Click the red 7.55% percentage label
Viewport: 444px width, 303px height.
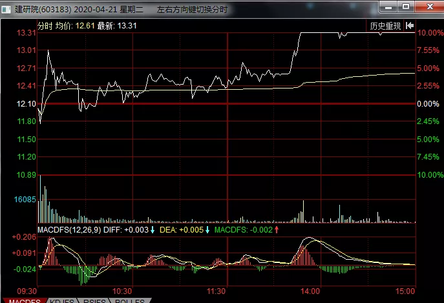click(428, 50)
